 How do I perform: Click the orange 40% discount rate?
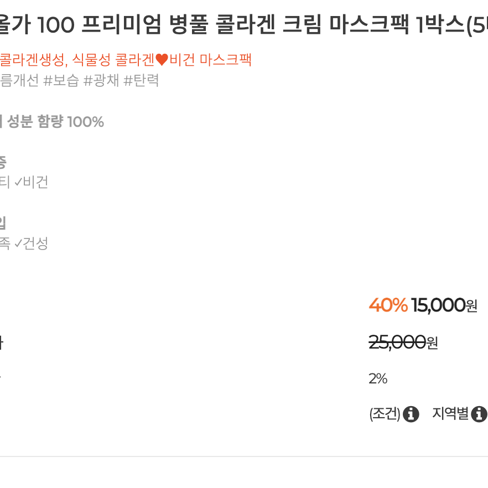coord(388,305)
